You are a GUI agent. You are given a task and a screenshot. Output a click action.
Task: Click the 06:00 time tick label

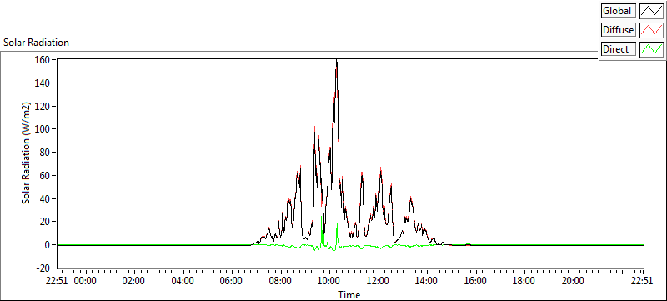[232, 281]
